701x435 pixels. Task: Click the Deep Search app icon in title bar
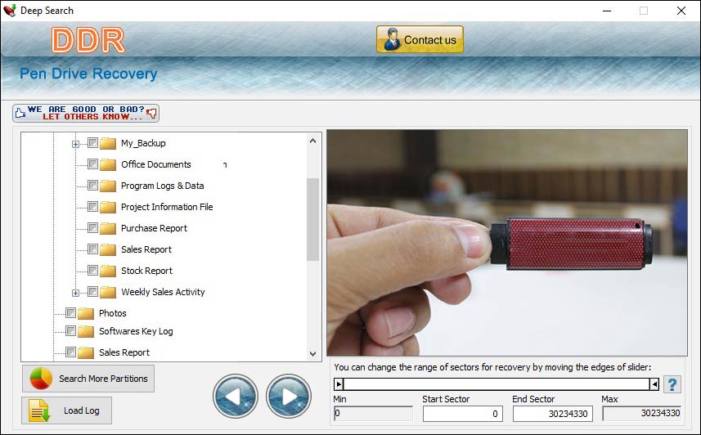coord(9,11)
